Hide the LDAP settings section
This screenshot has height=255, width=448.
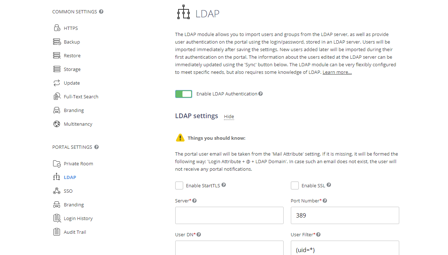pyautogui.click(x=229, y=116)
